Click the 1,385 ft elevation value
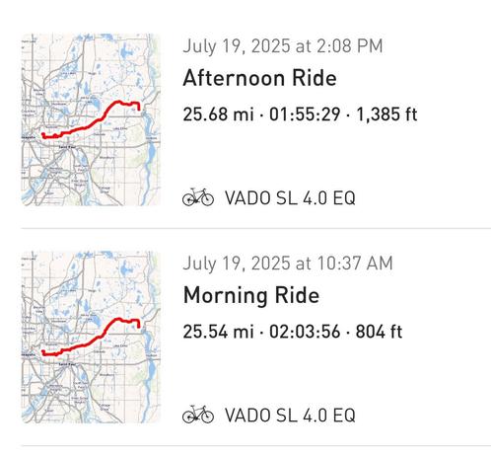Screen dimensions: 491x456 click(x=386, y=114)
